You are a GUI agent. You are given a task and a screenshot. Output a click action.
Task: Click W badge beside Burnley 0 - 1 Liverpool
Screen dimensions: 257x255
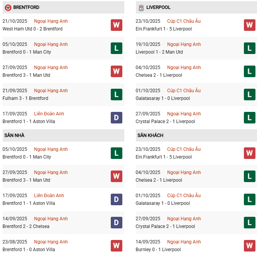click(x=249, y=246)
